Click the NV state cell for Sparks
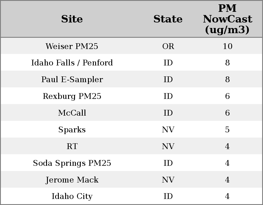The image size is (263, 205). coord(168,130)
